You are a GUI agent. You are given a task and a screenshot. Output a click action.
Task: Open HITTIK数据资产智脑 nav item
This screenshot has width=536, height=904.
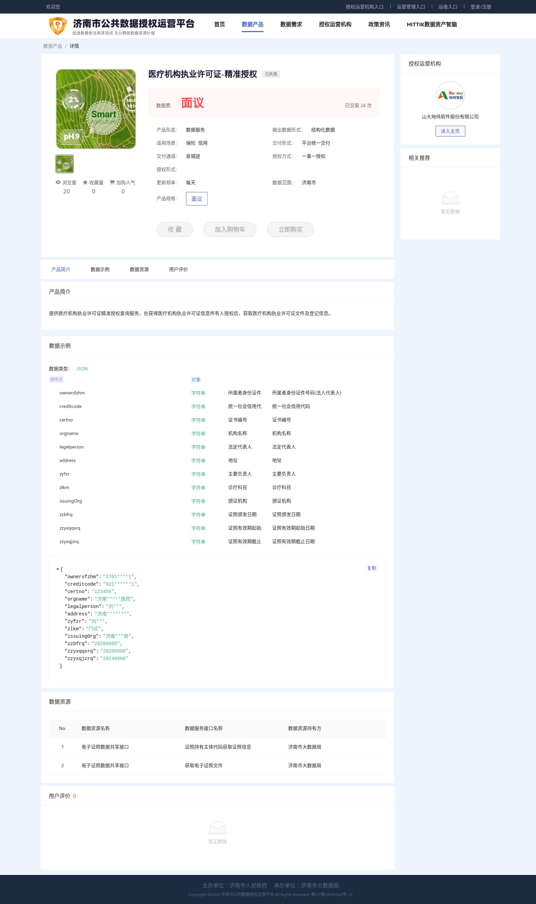tap(432, 24)
